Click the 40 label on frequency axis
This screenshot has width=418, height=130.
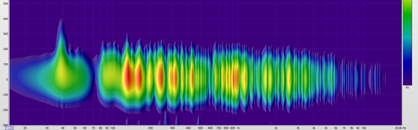click(63, 128)
